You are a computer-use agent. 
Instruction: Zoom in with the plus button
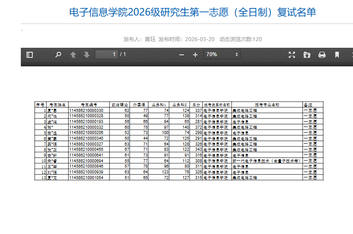[x=195, y=54]
